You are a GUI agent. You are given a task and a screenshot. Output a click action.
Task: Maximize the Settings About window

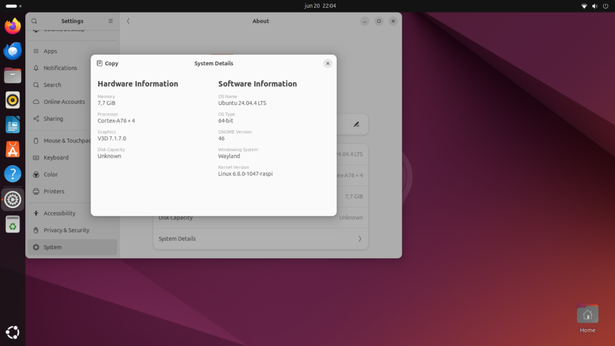click(x=379, y=21)
